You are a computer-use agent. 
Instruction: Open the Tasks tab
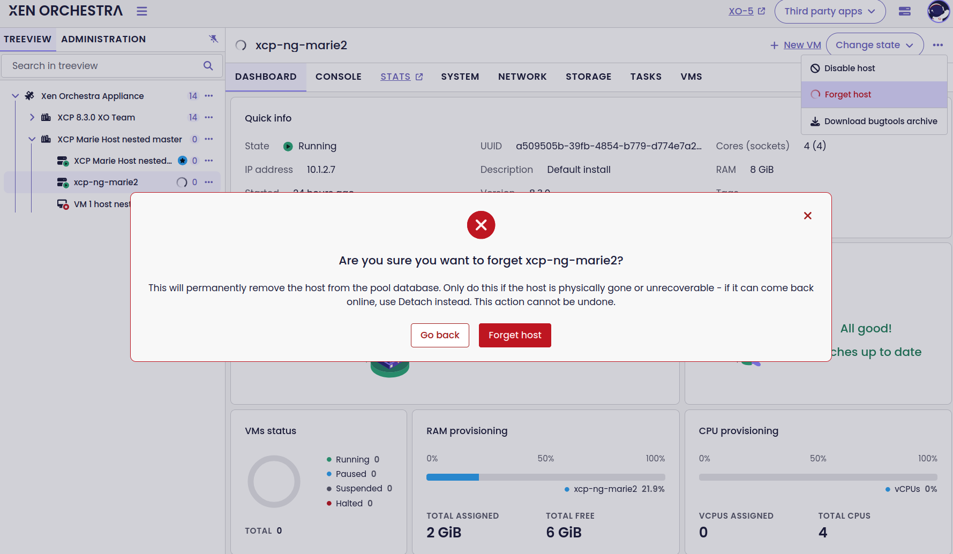tap(646, 77)
